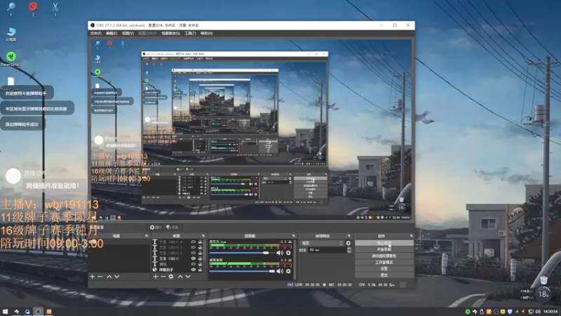Open the scissors desktop shortcut labeled 3
Viewport: 561px width, 316px height.
[55, 8]
